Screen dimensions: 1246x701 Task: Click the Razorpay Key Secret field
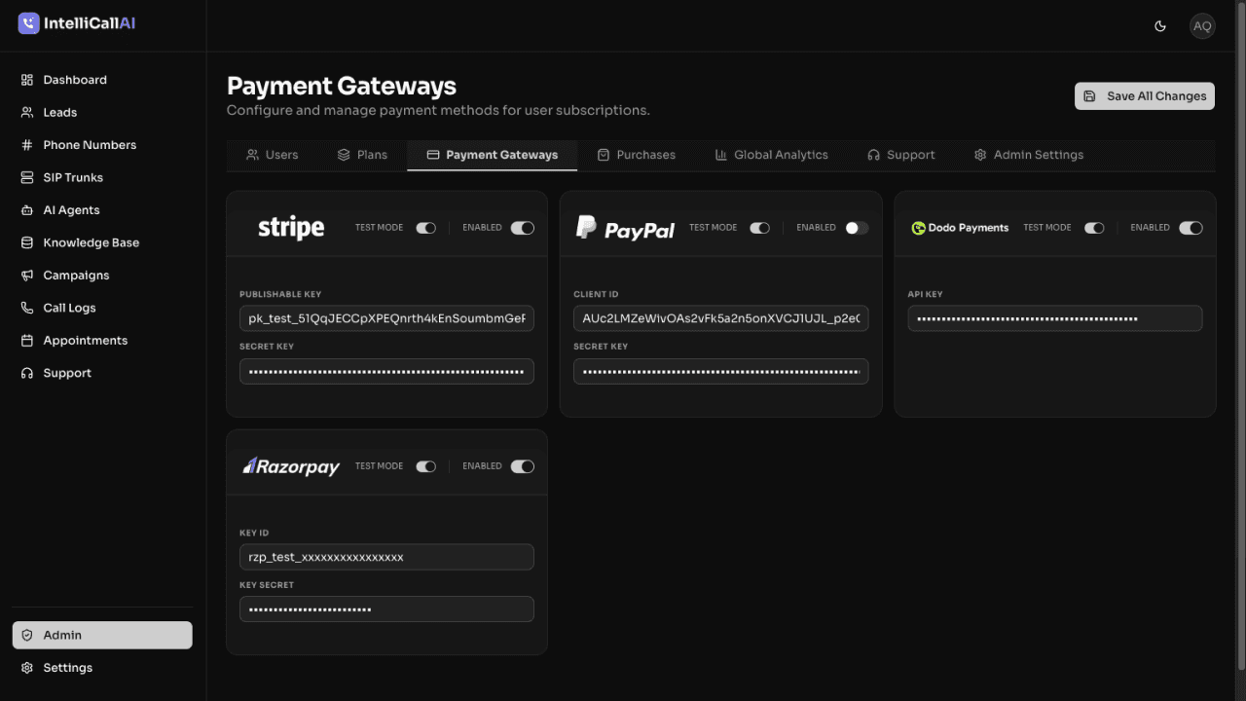click(386, 609)
